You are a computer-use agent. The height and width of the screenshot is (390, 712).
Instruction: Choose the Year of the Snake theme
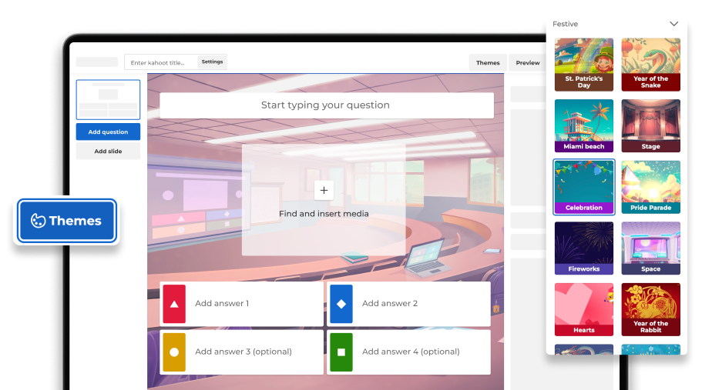pos(650,65)
